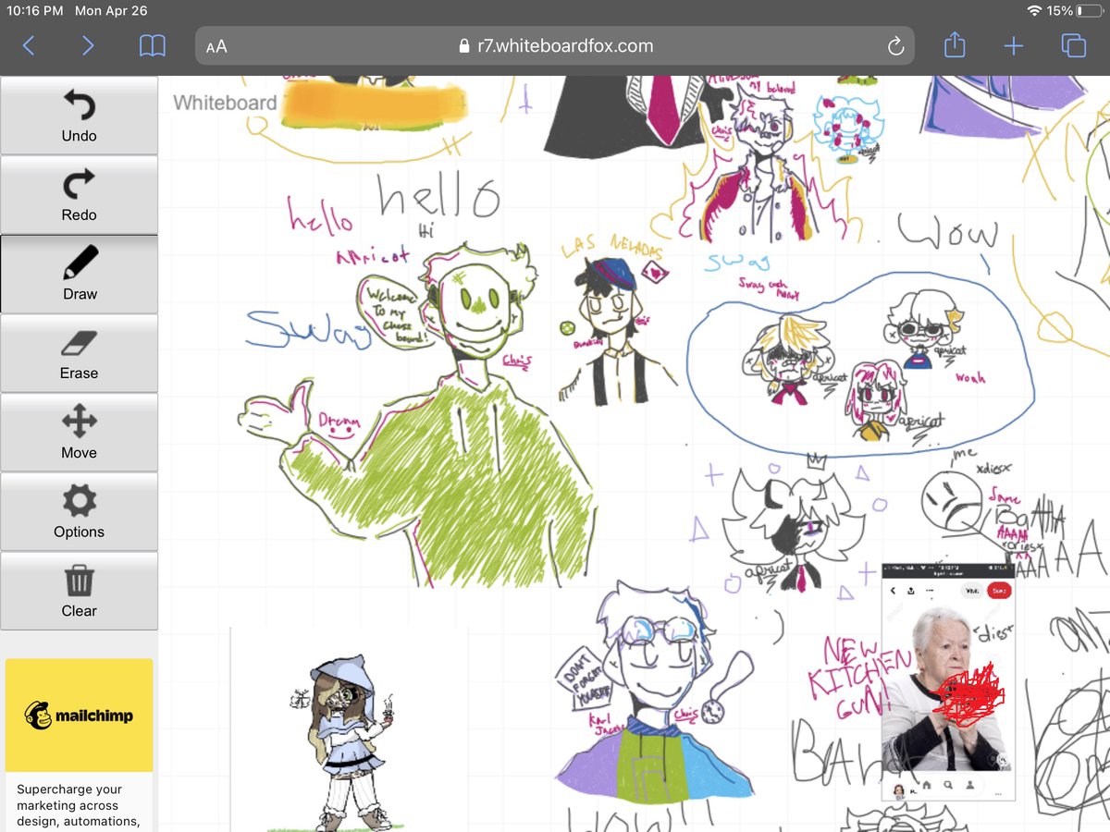Select the Draw pencil tool
The width and height of the screenshot is (1110, 832).
point(79,274)
